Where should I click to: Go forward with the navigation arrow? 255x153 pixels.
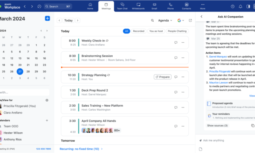[x=32, y=7]
